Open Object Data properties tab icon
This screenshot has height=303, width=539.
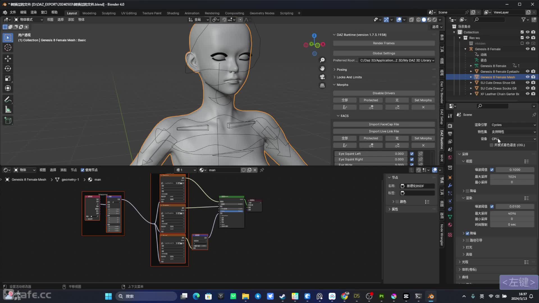coord(450,217)
